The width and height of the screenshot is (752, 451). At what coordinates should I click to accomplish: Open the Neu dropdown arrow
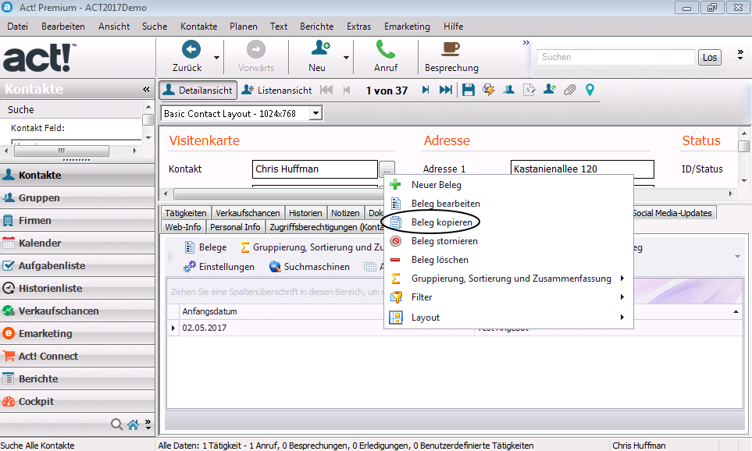[346, 58]
